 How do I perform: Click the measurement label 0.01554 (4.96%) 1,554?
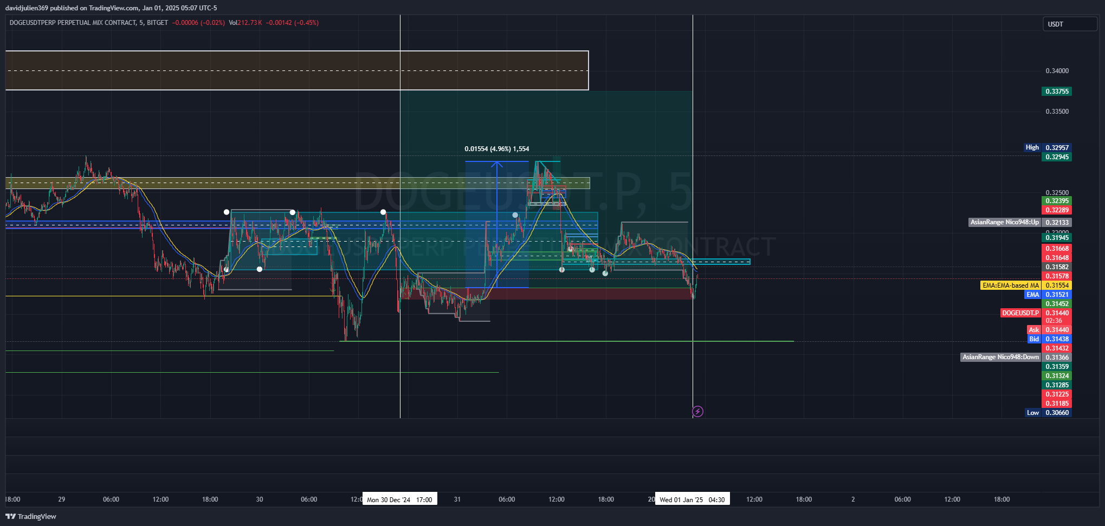(497, 149)
